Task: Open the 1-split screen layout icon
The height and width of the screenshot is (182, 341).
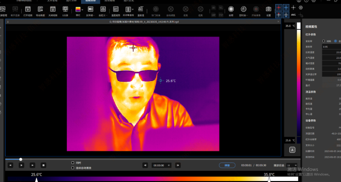Action: click(x=65, y=9)
